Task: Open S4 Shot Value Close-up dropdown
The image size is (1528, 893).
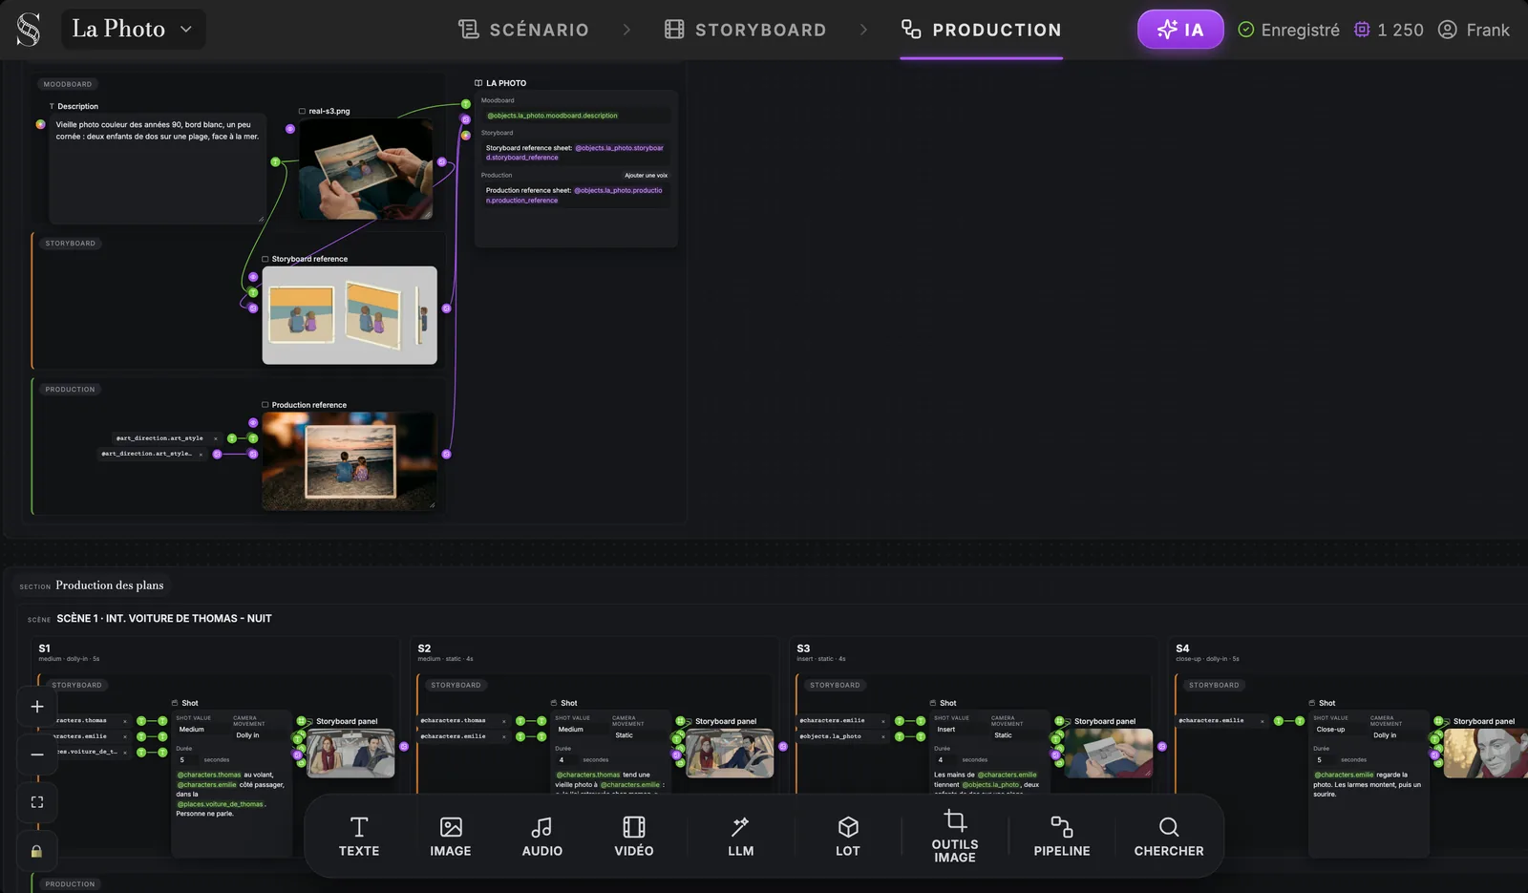Action: 1339,729
